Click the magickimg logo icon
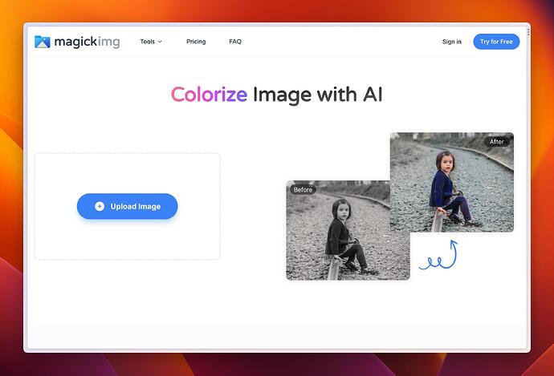 43,42
